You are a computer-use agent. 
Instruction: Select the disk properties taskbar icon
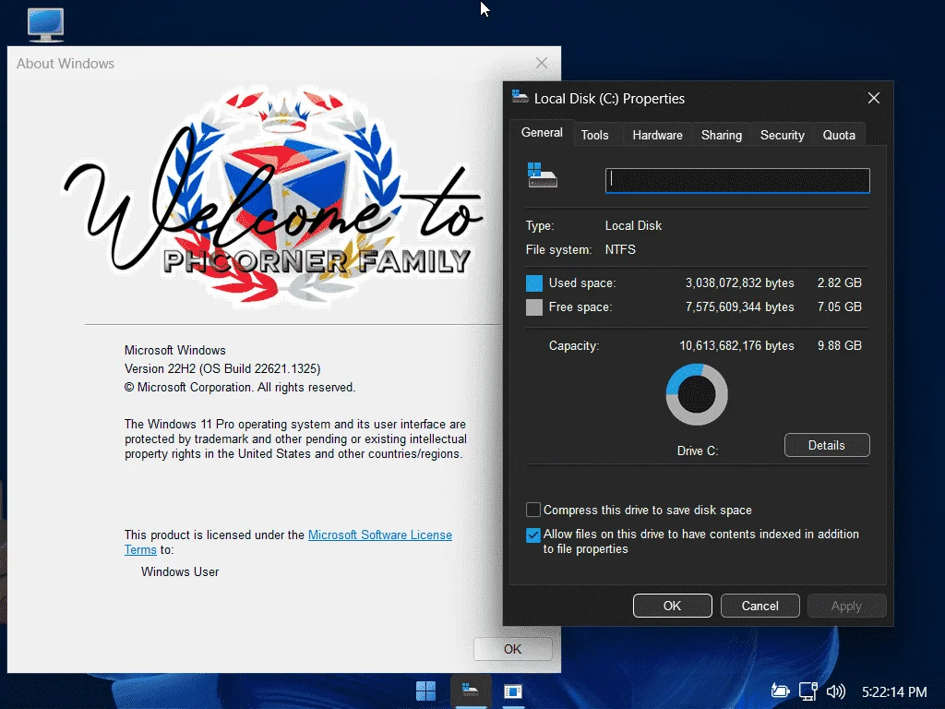click(470, 691)
